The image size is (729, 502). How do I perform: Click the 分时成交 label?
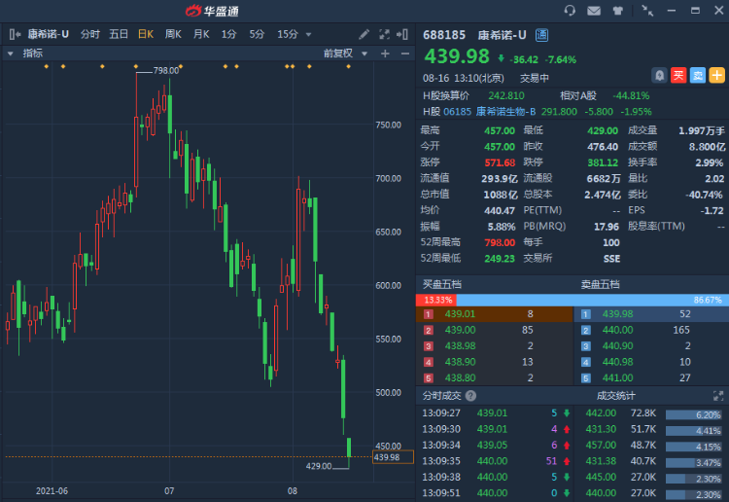tap(441, 395)
